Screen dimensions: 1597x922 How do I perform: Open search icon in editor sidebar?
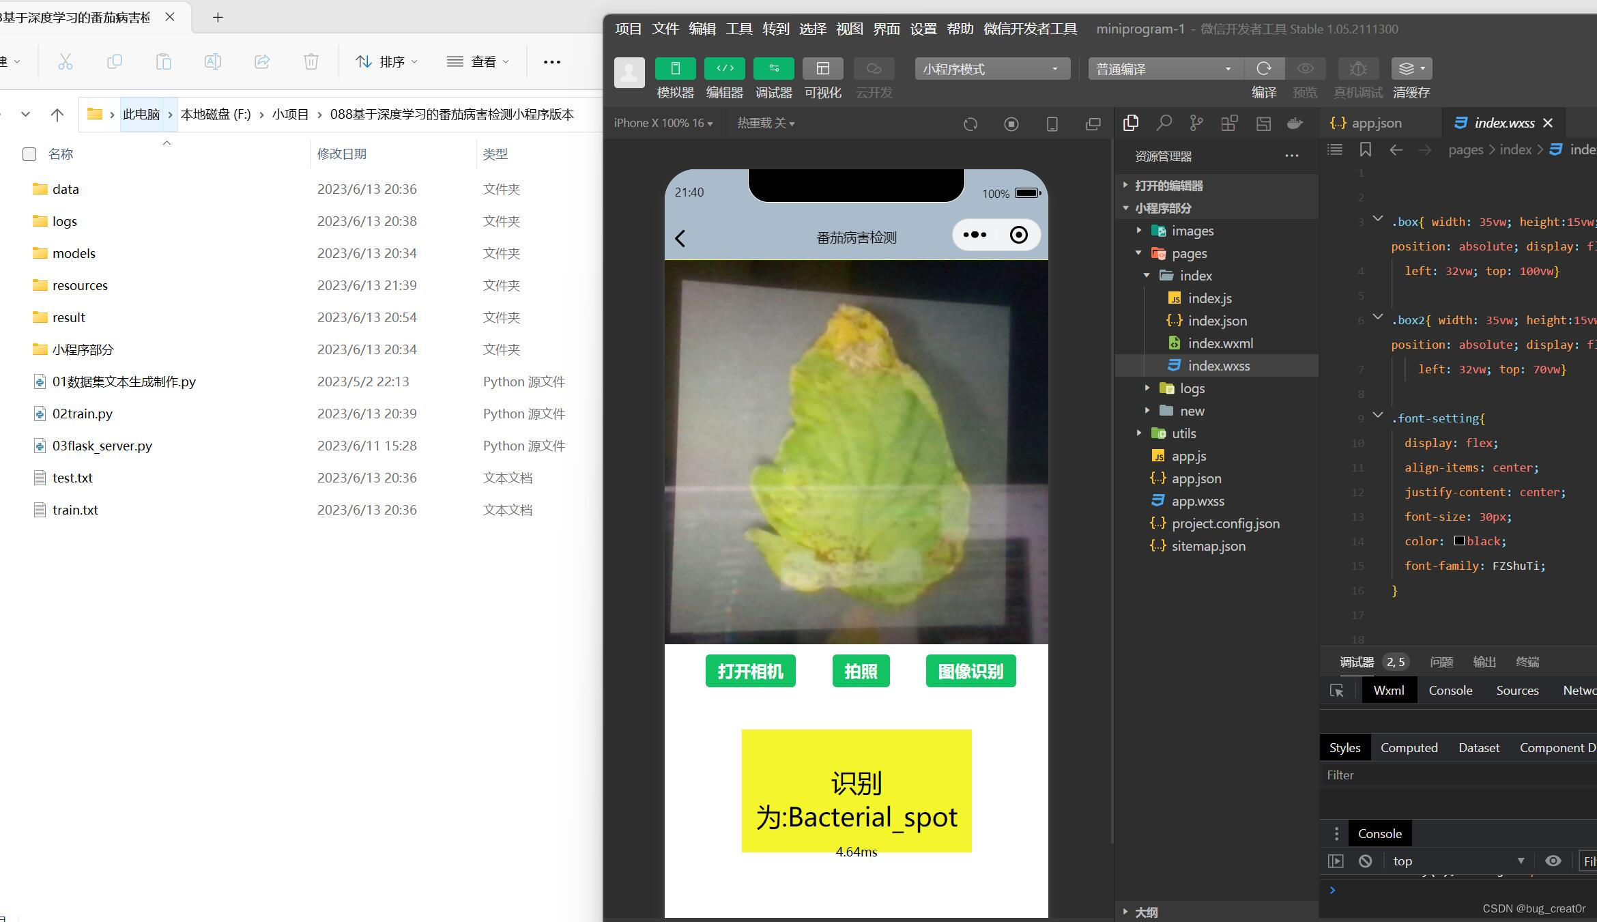tap(1164, 123)
